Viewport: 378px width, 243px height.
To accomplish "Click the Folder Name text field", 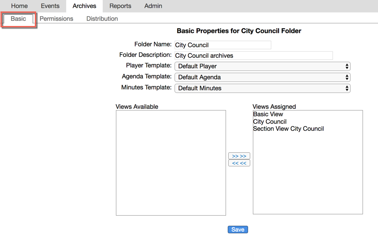I will [222, 45].
